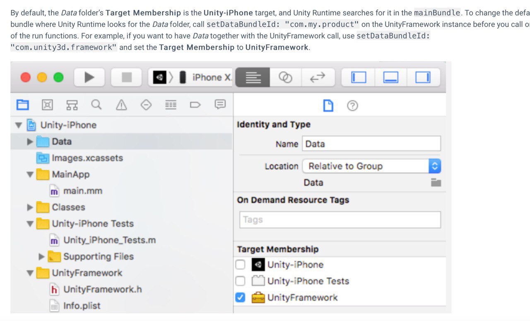This screenshot has height=321, width=530.
Task: Click the UnityFramework label in Target Membership
Action: pos(302,297)
